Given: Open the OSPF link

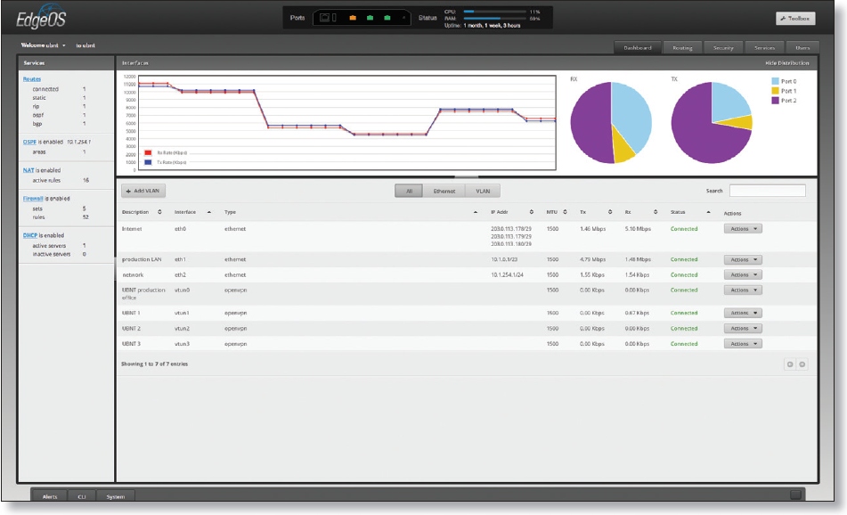Looking at the screenshot, I should (x=29, y=142).
